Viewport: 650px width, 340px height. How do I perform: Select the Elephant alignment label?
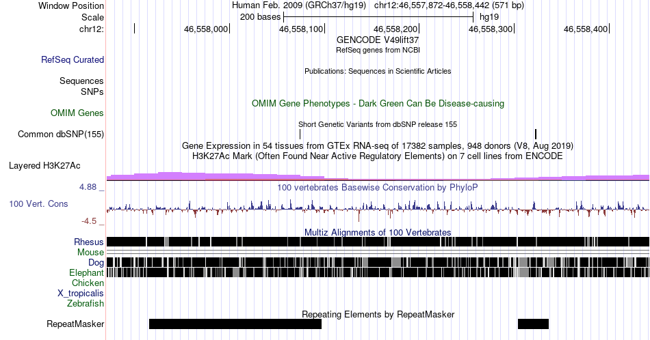(x=86, y=272)
